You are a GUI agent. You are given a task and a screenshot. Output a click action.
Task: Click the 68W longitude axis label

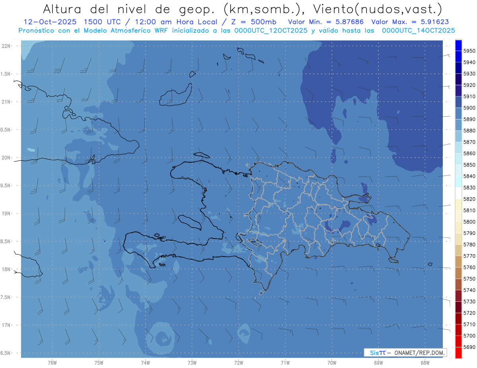(x=425, y=362)
